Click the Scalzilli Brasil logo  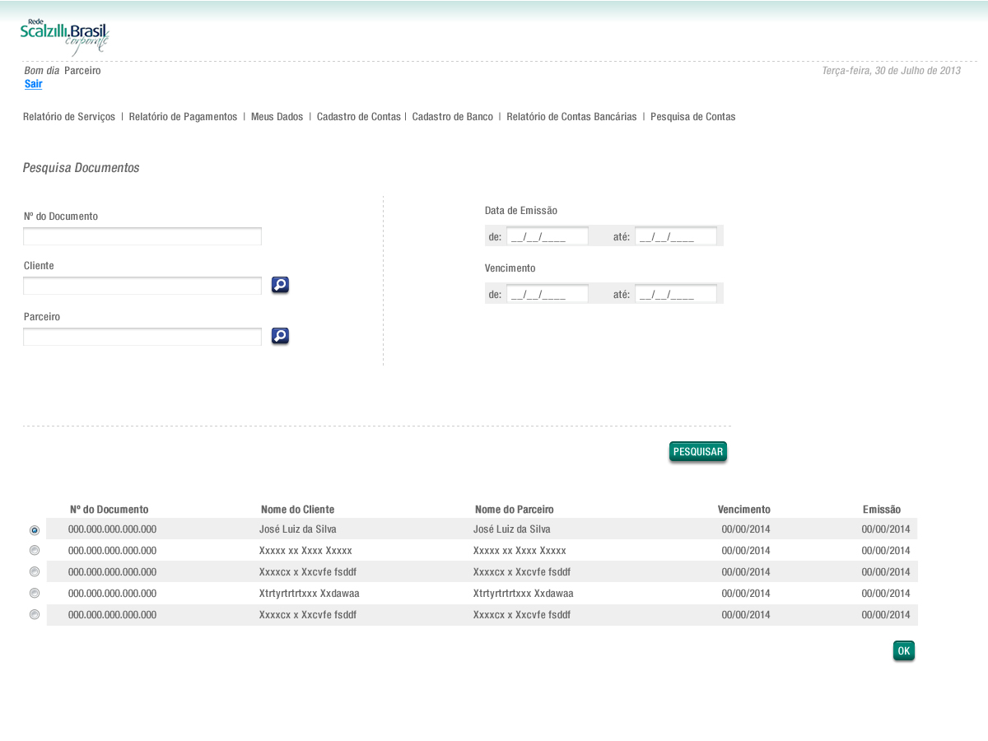click(65, 36)
